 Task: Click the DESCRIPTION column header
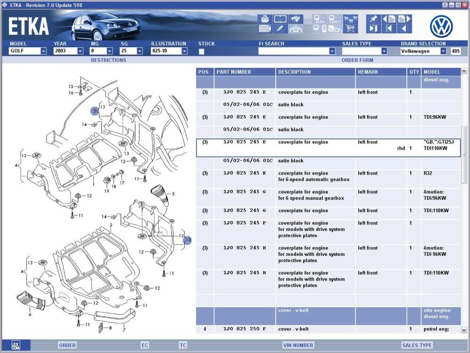click(x=315, y=72)
